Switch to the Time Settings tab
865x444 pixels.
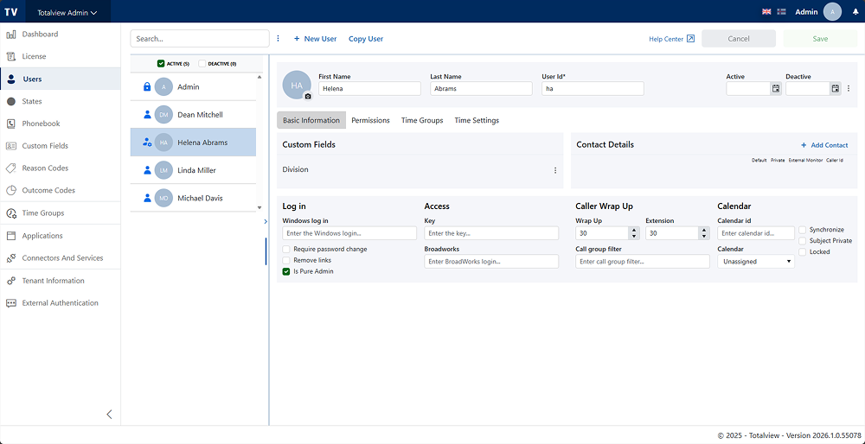coord(477,120)
